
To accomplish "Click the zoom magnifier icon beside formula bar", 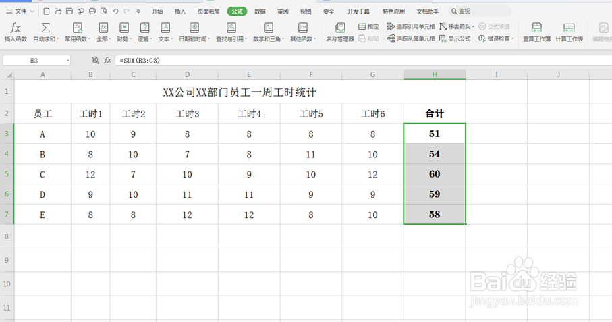I will pyautogui.click(x=95, y=60).
